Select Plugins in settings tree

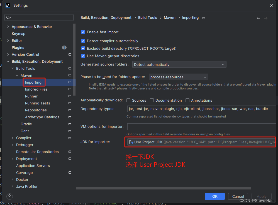coord(18,47)
